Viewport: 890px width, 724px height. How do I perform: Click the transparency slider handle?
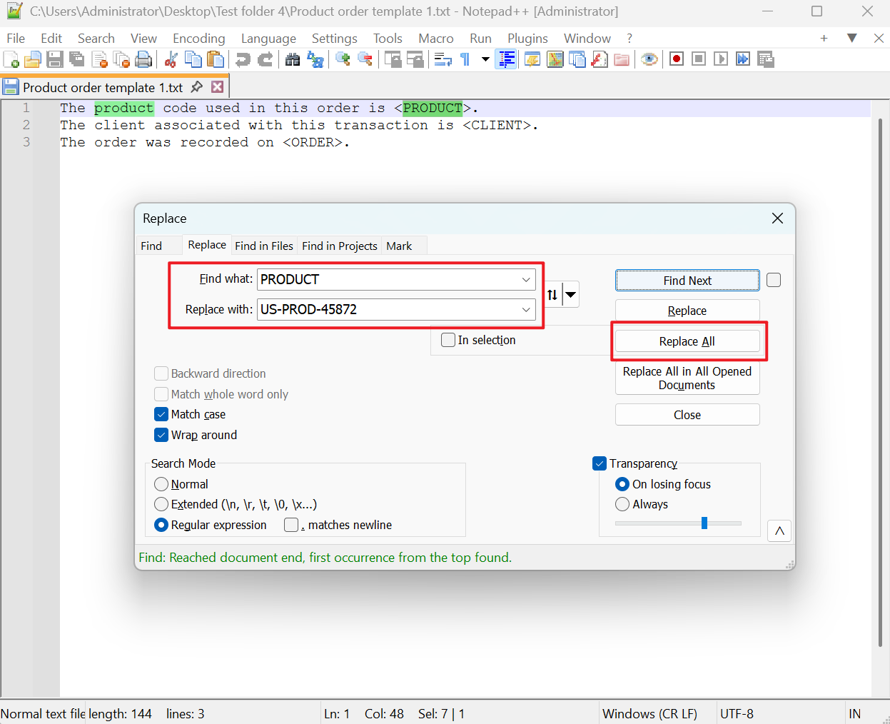point(704,523)
